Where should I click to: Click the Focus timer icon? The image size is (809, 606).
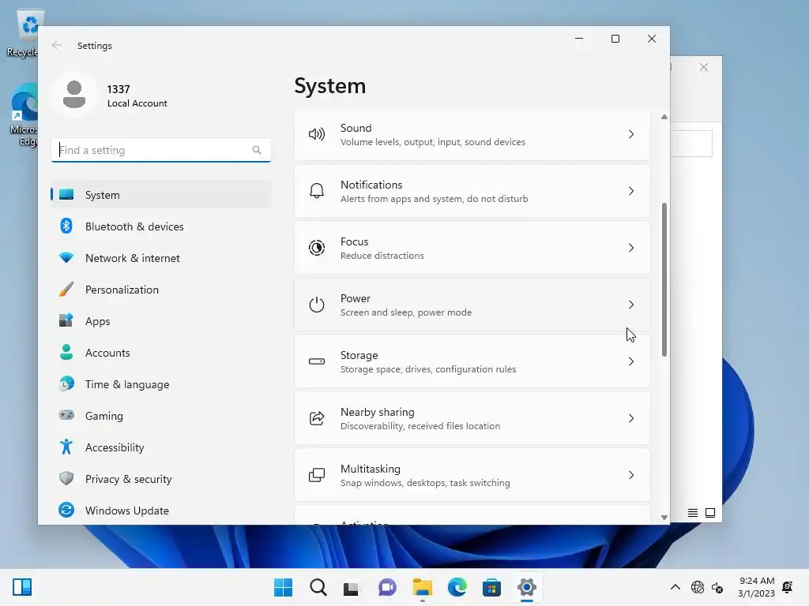pos(316,248)
